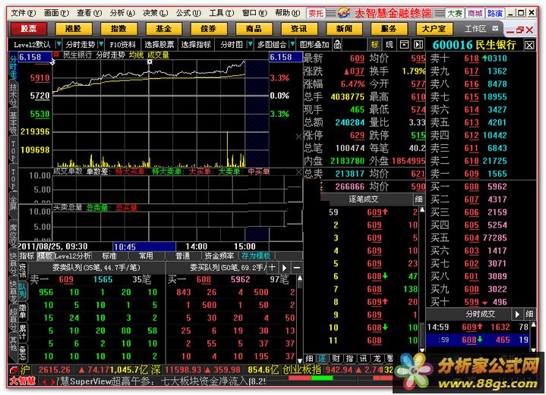
Task: Select the 龙 tab below tick list
Action: click(377, 358)
